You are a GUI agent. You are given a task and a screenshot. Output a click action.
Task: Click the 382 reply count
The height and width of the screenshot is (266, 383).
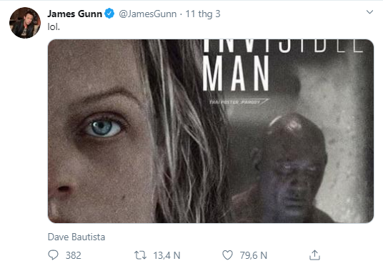[74, 255]
